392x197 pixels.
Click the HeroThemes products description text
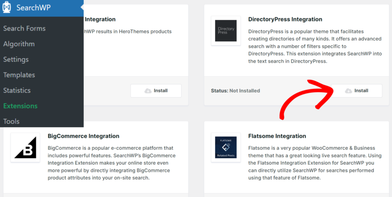click(x=128, y=32)
